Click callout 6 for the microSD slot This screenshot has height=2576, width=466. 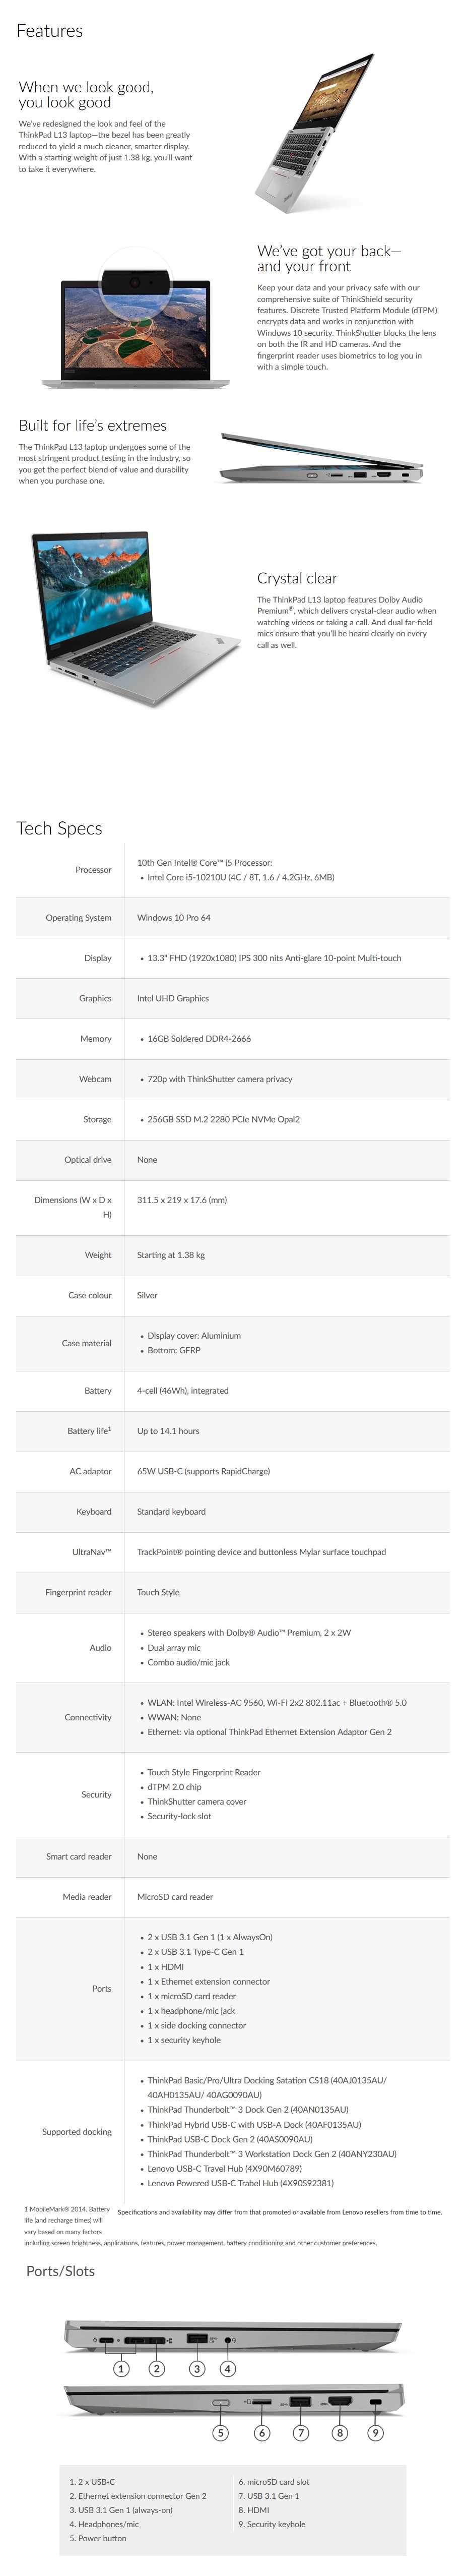point(262,2433)
